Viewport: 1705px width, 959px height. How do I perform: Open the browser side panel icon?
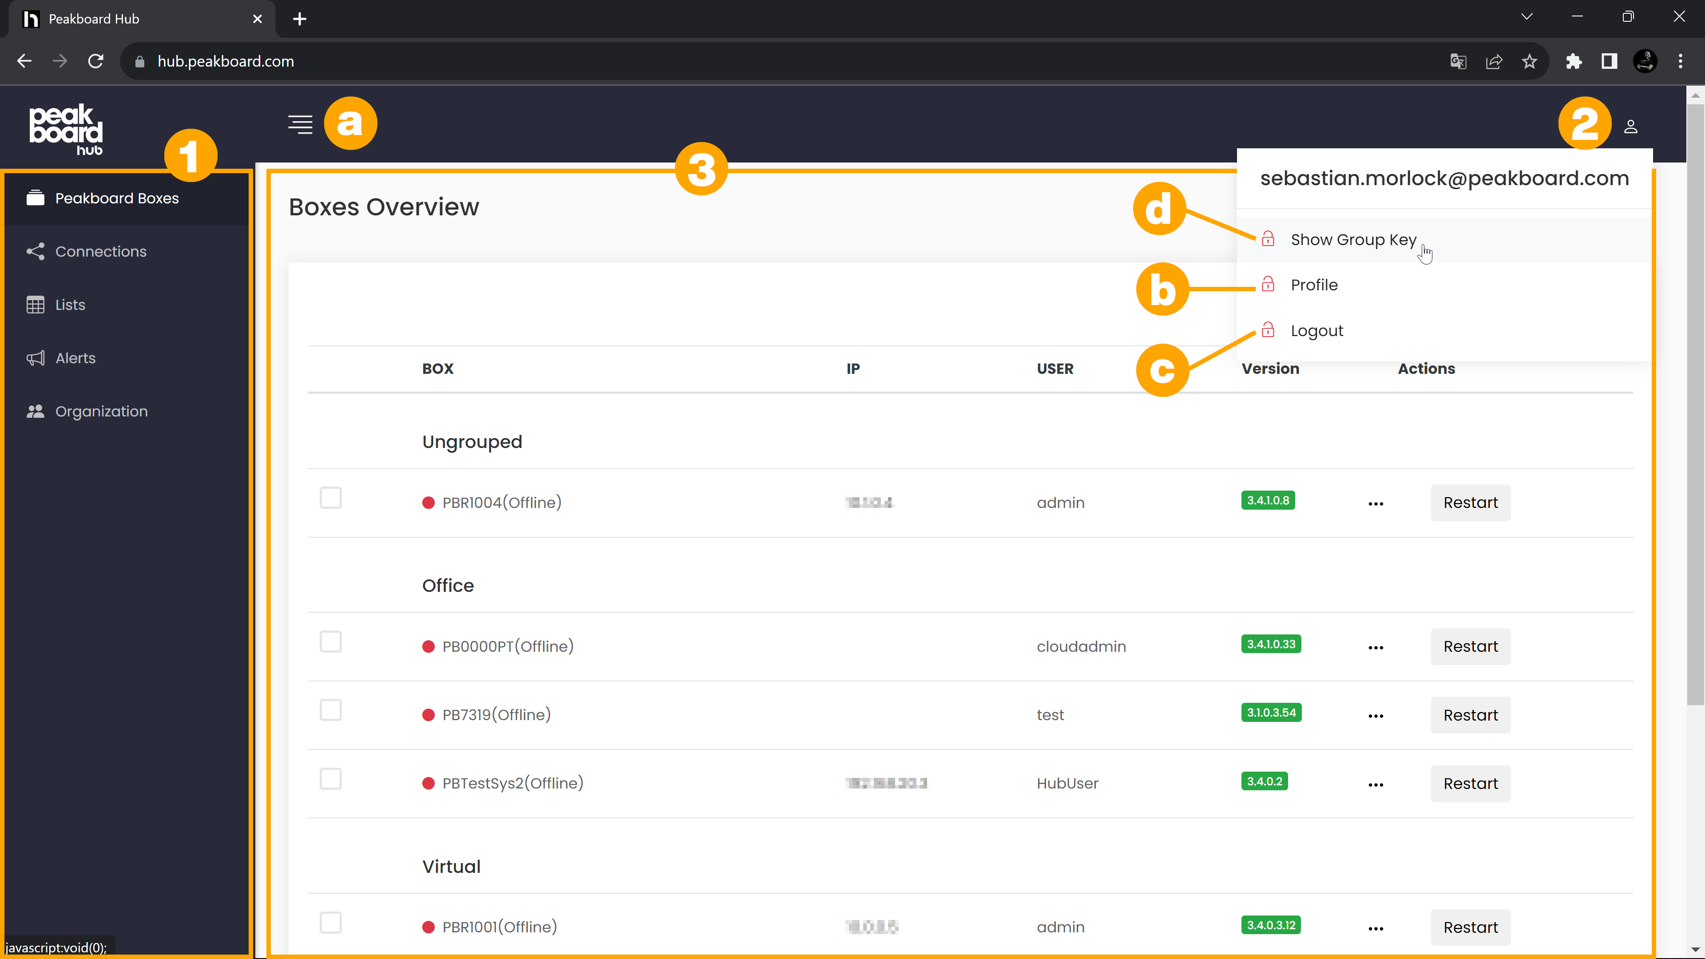pos(1609,62)
